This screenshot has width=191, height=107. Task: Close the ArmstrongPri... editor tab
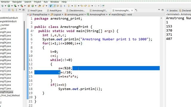point(132,11)
